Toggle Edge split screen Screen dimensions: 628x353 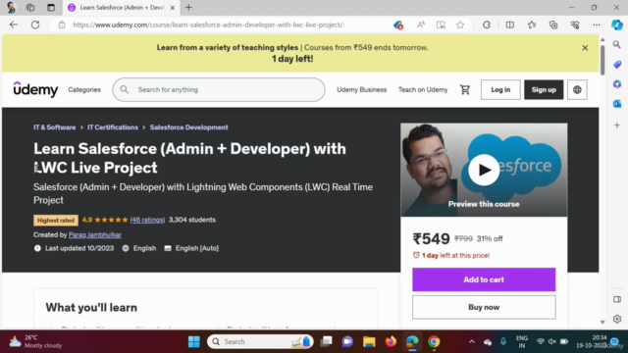(510, 25)
